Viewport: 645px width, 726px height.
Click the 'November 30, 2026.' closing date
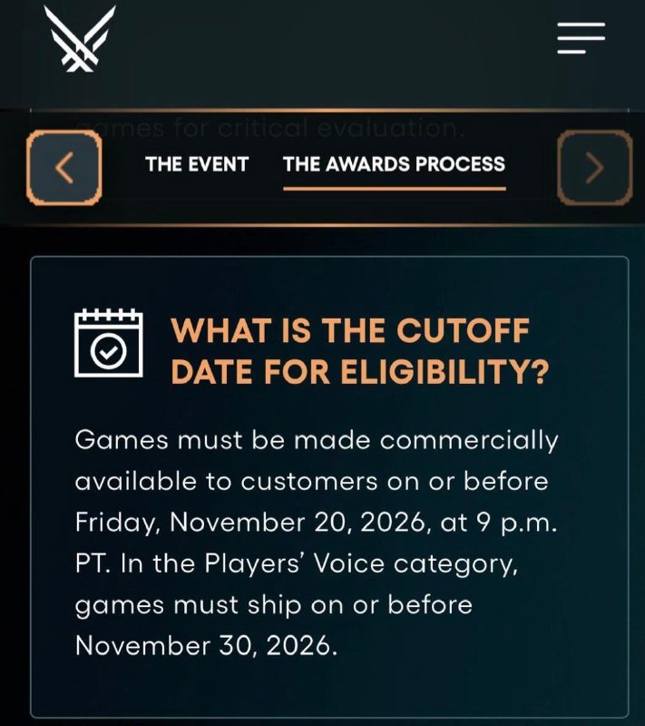click(206, 646)
